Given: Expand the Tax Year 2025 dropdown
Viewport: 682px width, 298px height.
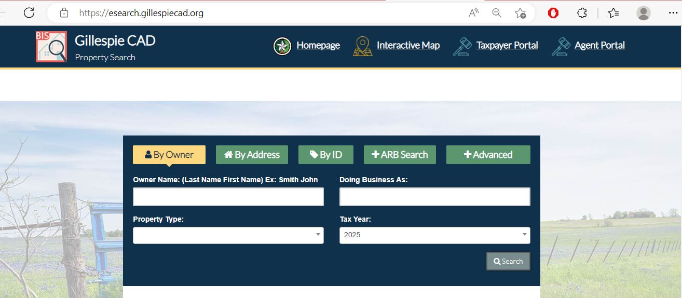Looking at the screenshot, I should coord(434,235).
